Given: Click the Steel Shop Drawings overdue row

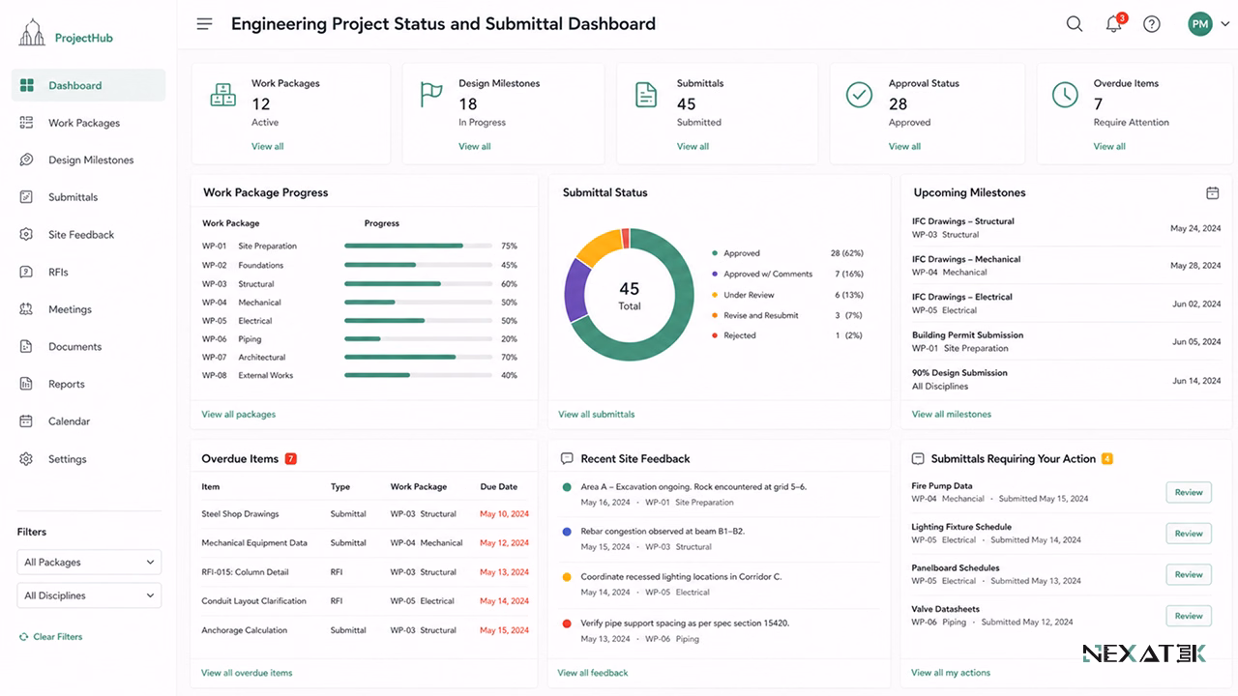Looking at the screenshot, I should [x=365, y=514].
